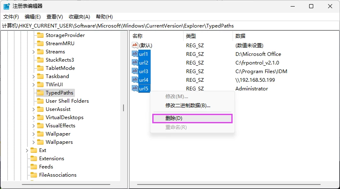Click the Taskband folder icon

click(40, 76)
